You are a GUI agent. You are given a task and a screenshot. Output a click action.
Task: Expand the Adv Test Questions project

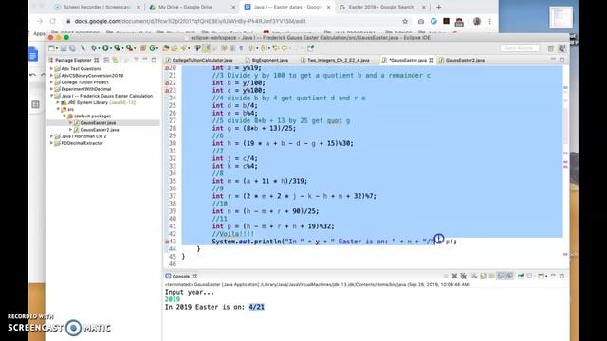pyautogui.click(x=51, y=68)
